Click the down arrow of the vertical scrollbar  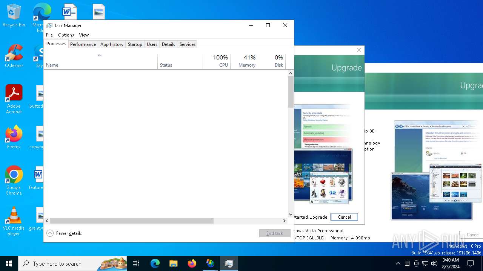[291, 215]
